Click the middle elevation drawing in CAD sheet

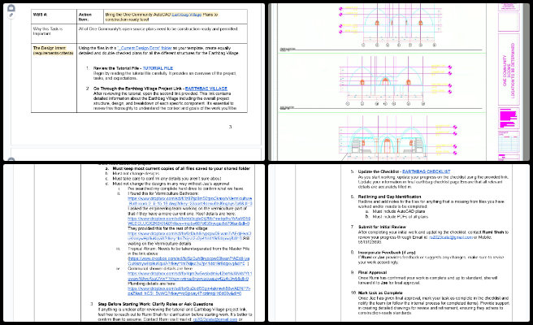pos(396,80)
